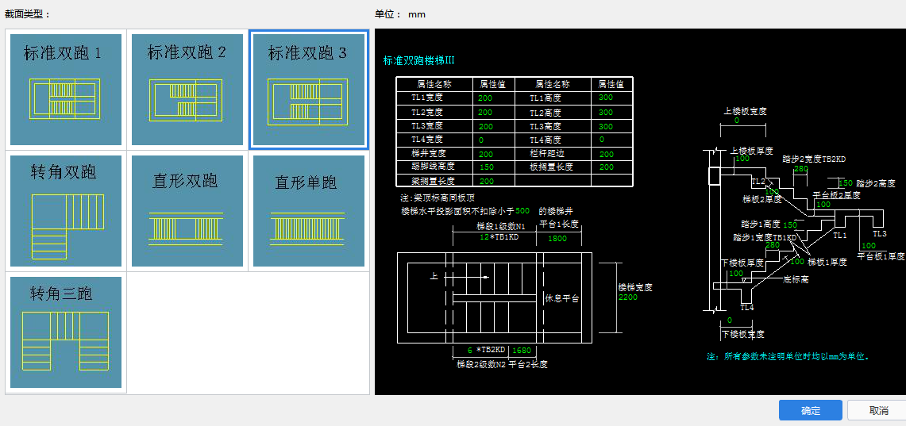Image resolution: width=906 pixels, height=426 pixels.
Task: Edit 平台2长度 value 1680
Action: click(x=522, y=350)
